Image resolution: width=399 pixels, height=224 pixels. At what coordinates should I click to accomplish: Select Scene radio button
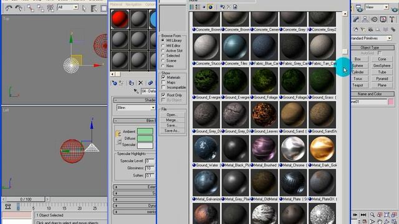pyautogui.click(x=163, y=61)
